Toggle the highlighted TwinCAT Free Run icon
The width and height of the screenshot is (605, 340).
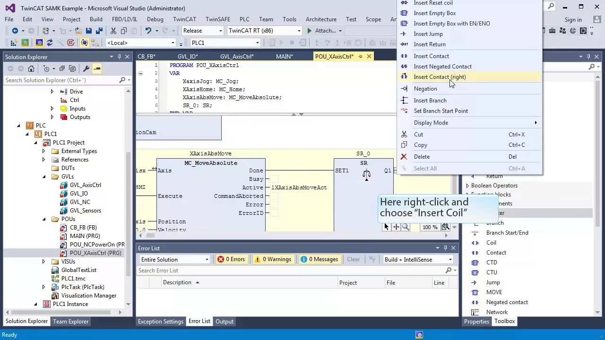point(84,42)
